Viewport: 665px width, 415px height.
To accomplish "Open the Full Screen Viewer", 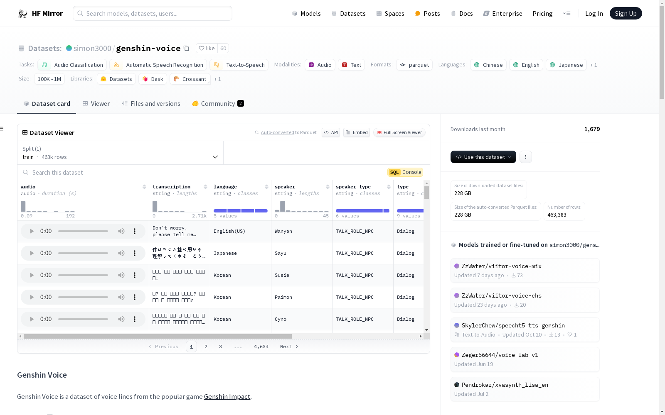I will [x=399, y=132].
